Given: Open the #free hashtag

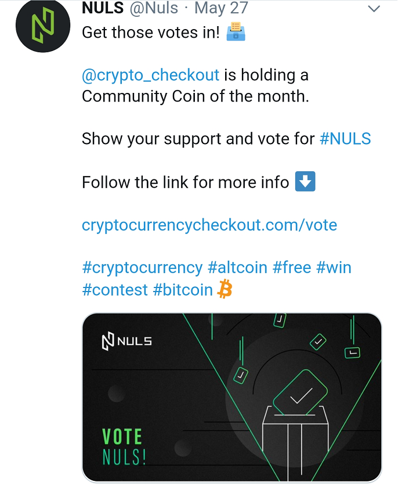Looking at the screenshot, I should point(292,268).
